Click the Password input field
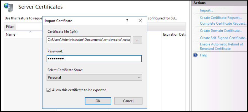Screen dimensions: 248x112 click(x=94, y=59)
